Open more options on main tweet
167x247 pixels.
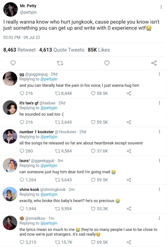pyautogui.click(x=161, y=7)
